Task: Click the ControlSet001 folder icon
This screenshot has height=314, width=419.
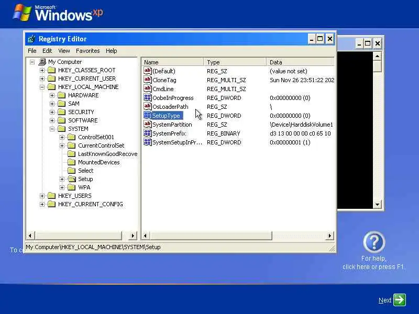Action: click(x=72, y=137)
